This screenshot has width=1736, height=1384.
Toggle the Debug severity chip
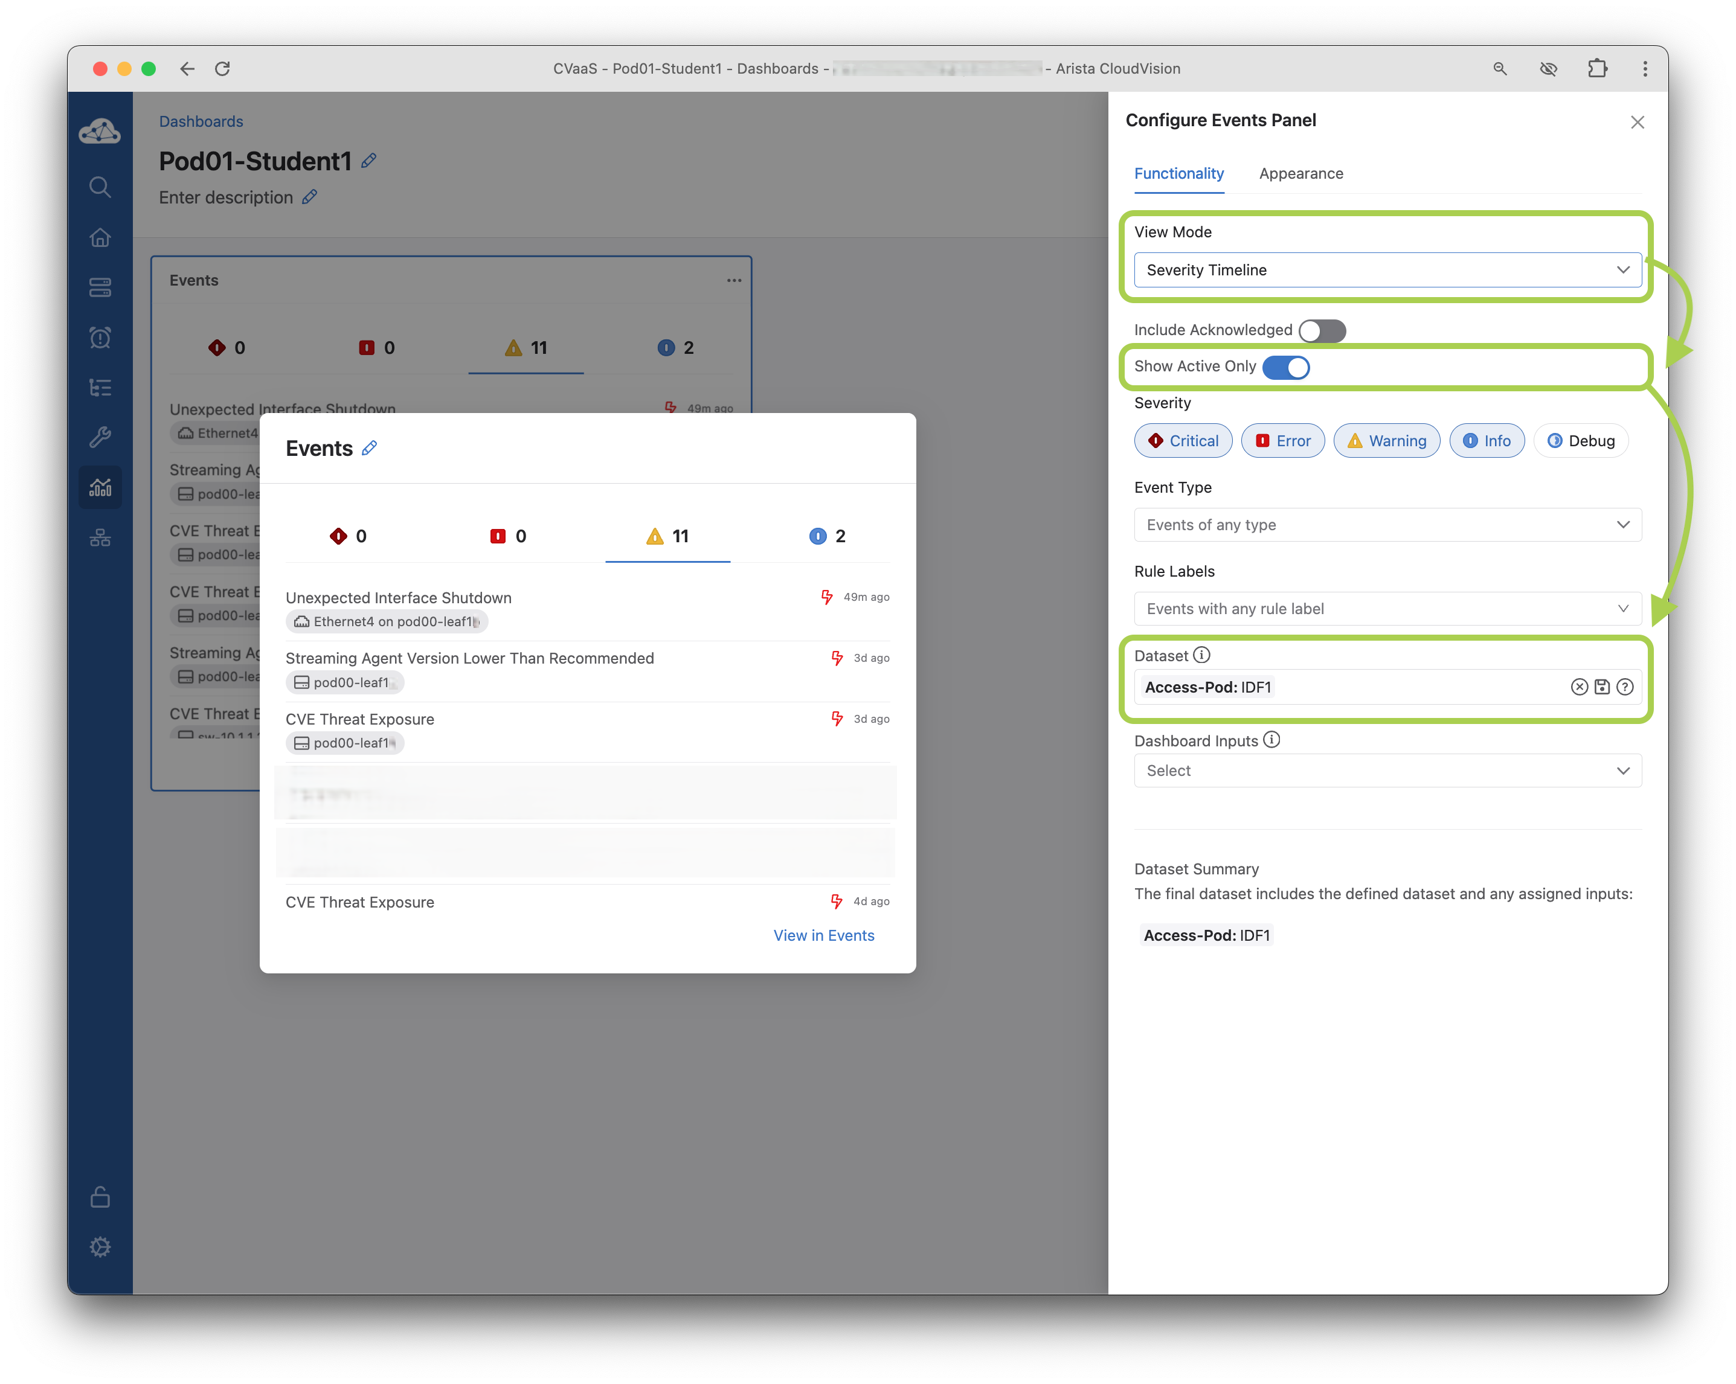(x=1581, y=440)
